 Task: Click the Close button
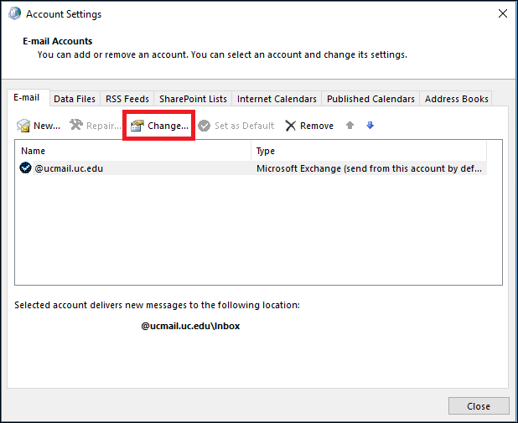479,406
